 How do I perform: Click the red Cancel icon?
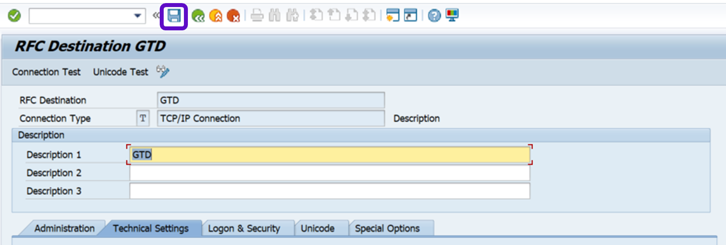point(233,16)
